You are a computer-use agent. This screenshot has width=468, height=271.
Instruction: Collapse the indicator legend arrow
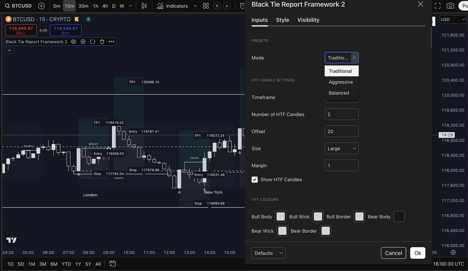click(x=9, y=50)
